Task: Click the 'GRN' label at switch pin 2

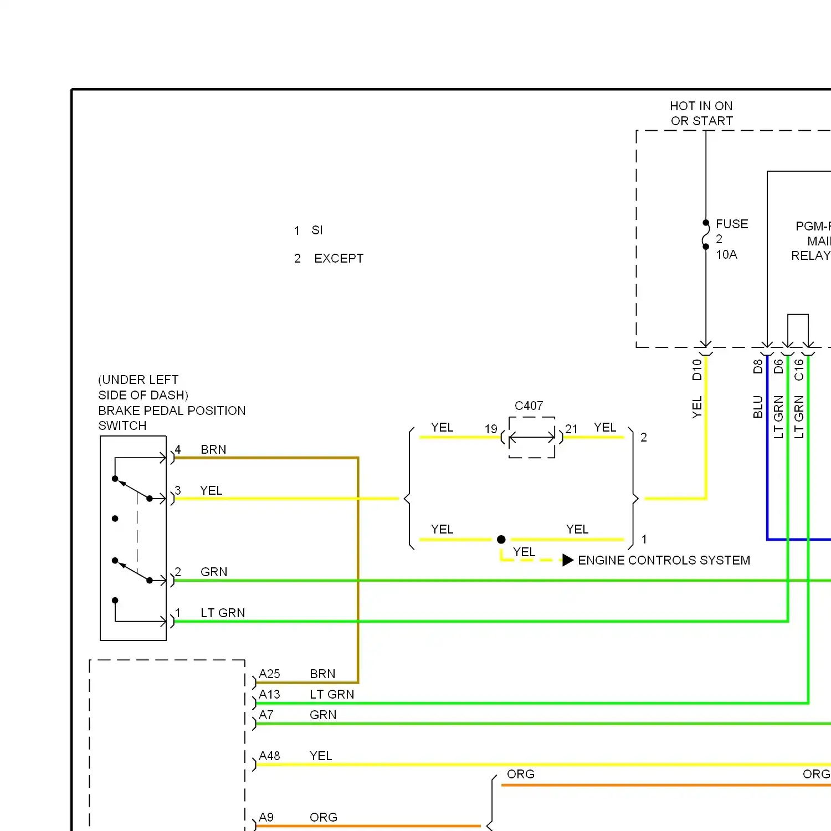Action: 214,572
